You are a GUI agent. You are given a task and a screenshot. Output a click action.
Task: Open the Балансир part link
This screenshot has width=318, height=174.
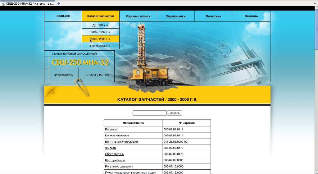coord(111,129)
